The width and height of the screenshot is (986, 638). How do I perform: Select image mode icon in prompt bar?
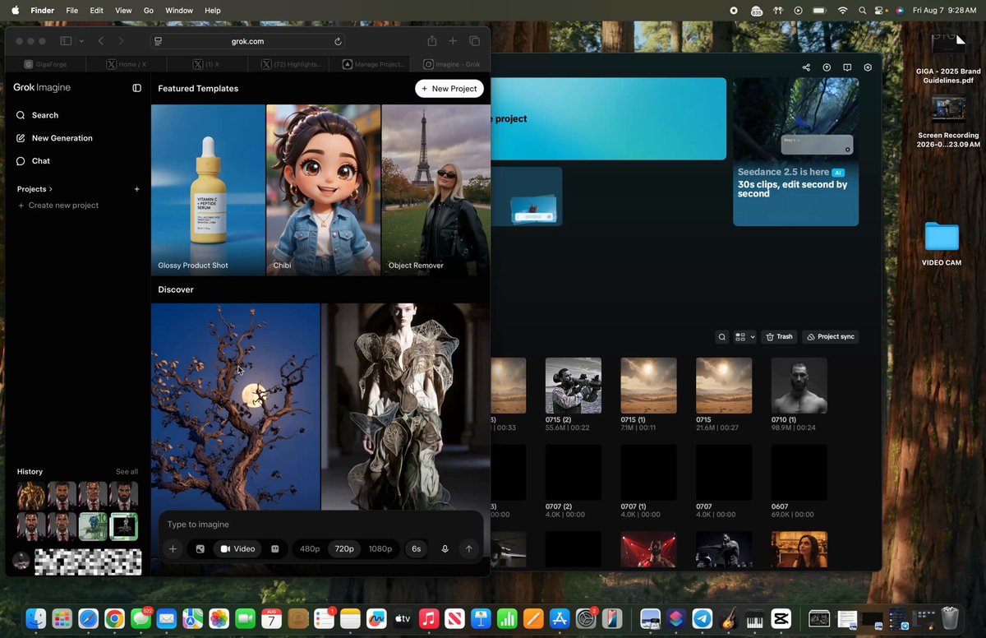click(x=200, y=549)
